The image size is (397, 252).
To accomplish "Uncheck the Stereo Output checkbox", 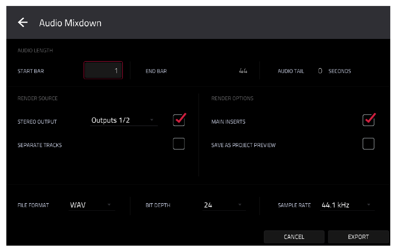I will coord(179,120).
